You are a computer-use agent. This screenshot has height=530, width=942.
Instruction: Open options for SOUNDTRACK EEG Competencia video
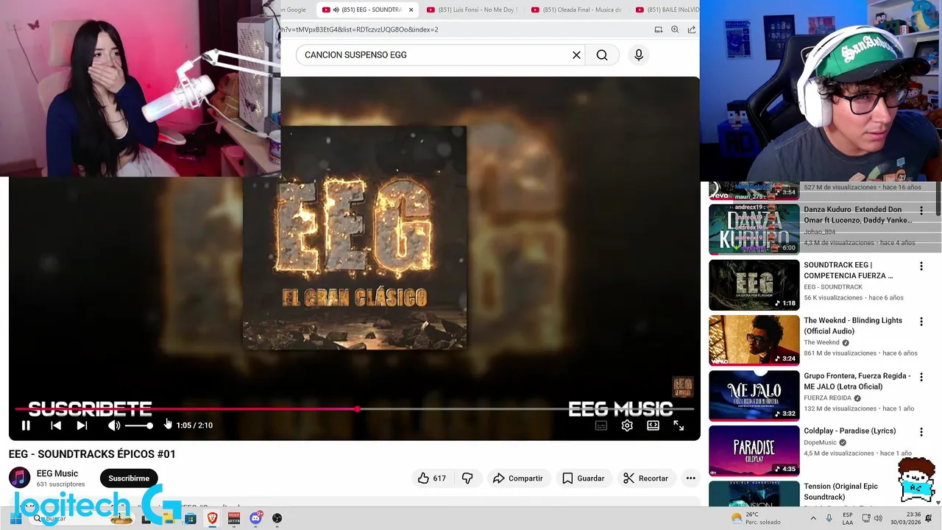pos(921,266)
